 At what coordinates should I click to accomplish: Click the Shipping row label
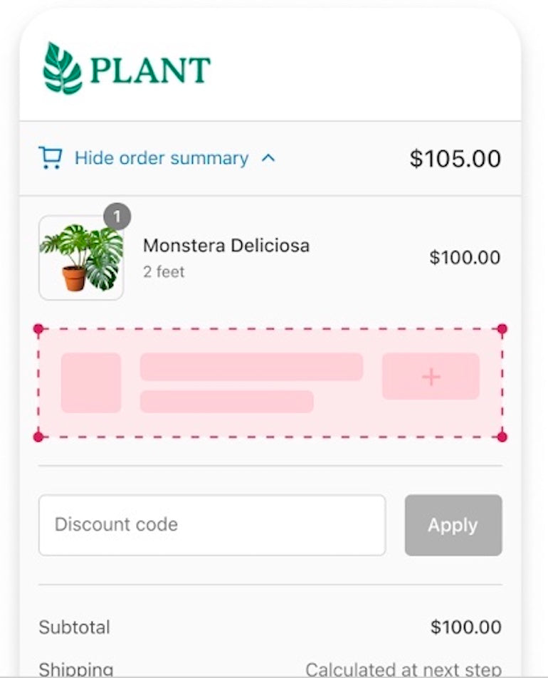(77, 669)
